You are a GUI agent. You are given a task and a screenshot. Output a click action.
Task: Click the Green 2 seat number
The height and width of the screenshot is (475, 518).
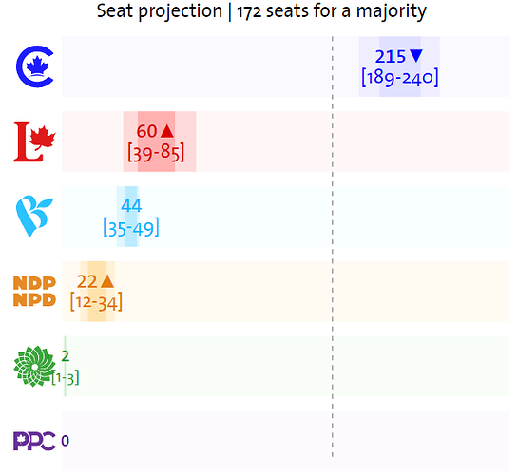tap(66, 356)
